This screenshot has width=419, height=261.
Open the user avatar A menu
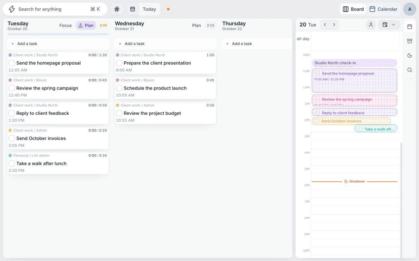[x=410, y=9]
